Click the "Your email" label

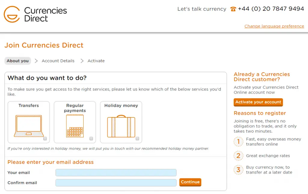(19, 173)
